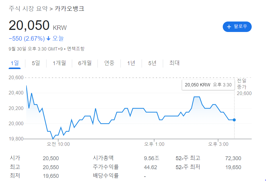Click the 9월 30일 오후 3:30 GMT+9 timestamp

tap(35, 49)
